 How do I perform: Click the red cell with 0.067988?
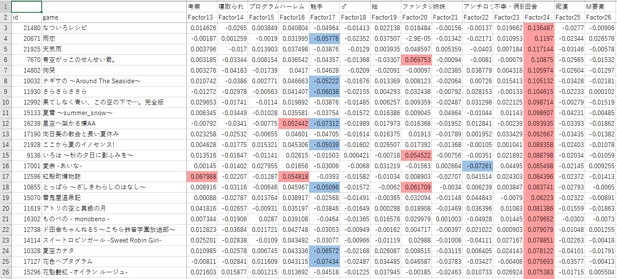tap(202, 176)
